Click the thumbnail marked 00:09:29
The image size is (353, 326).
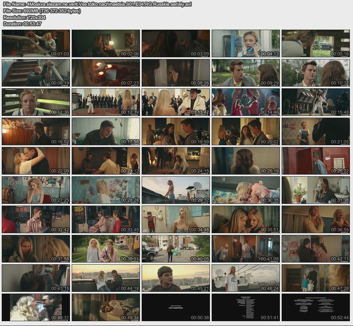click(245, 73)
